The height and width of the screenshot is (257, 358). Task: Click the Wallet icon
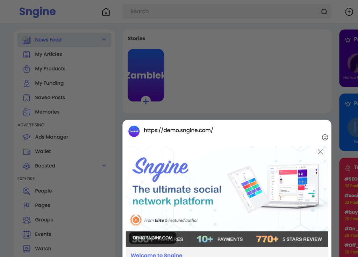click(27, 152)
